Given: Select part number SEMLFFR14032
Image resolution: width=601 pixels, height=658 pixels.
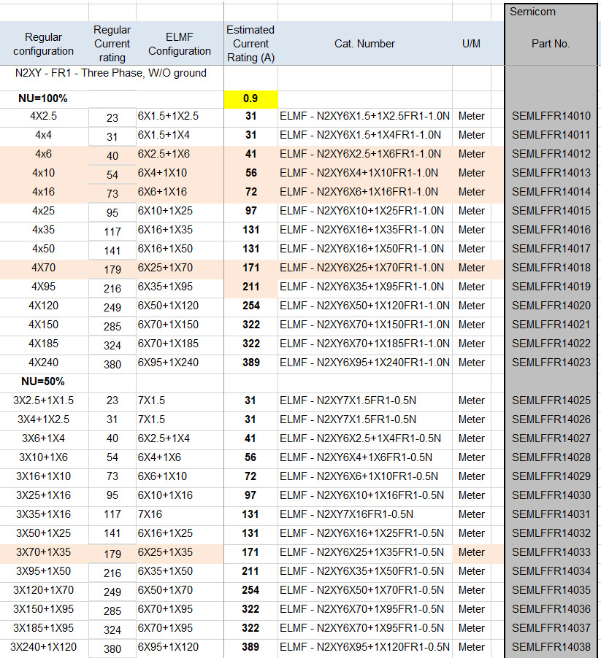Looking at the screenshot, I should (x=551, y=533).
